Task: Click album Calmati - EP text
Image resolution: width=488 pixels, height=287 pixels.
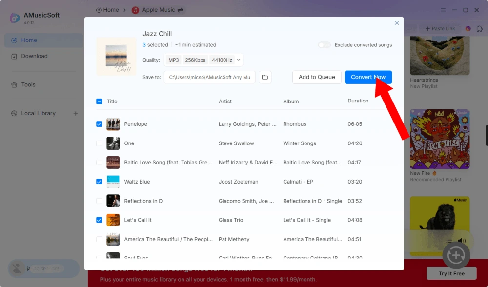Action: coord(298,182)
